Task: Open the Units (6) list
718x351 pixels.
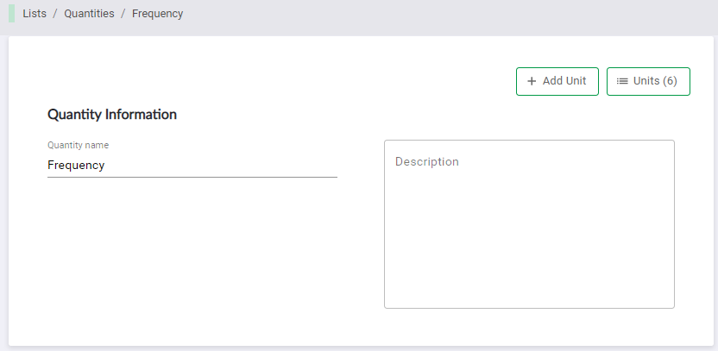Action: click(x=648, y=81)
